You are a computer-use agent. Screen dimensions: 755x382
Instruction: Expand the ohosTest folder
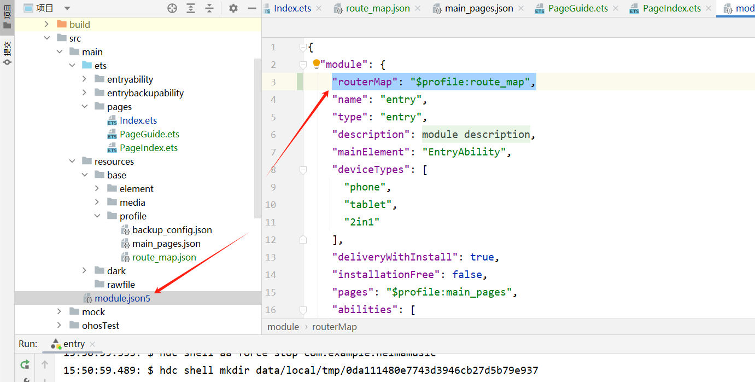(x=59, y=326)
